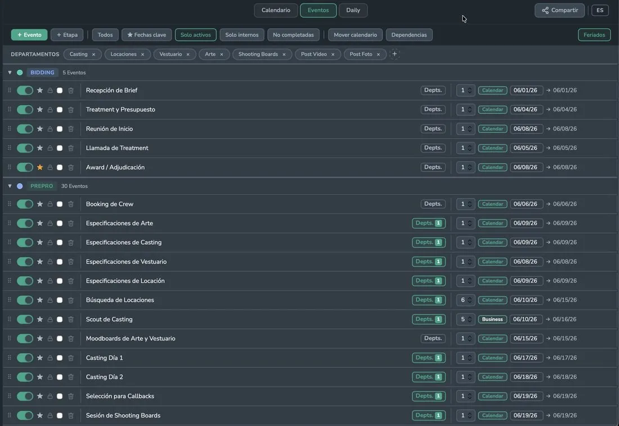
Task: Click the PREPRO stage color dot
Action: (x=20, y=186)
